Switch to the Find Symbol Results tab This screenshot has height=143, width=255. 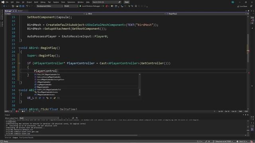(x=26, y=138)
